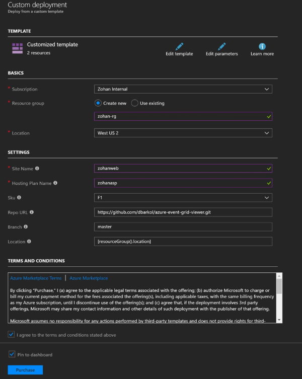Open the Subscription dropdown showing Zohan Internal
This screenshot has width=302, height=379.
coord(183,89)
